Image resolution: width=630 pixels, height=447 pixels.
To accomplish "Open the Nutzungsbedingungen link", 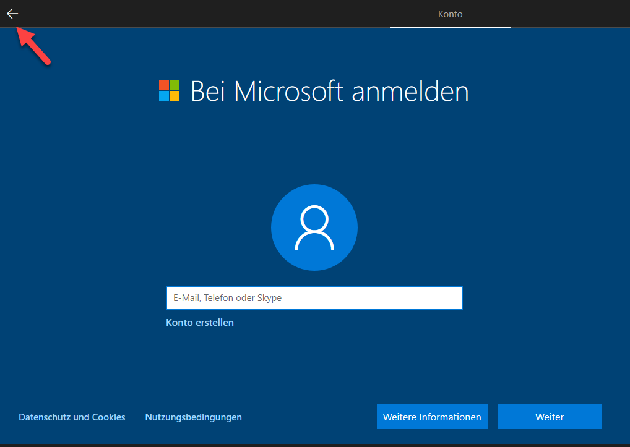I will pos(193,417).
